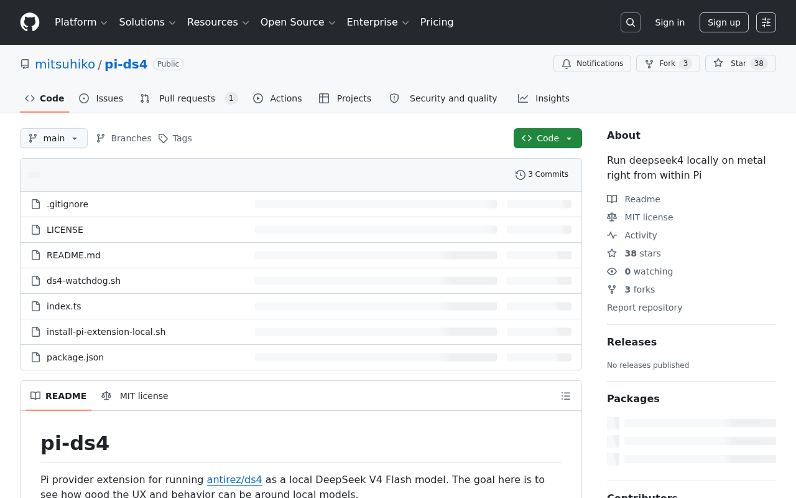Expand the Resources menu
The image size is (796, 498).
[x=218, y=22]
